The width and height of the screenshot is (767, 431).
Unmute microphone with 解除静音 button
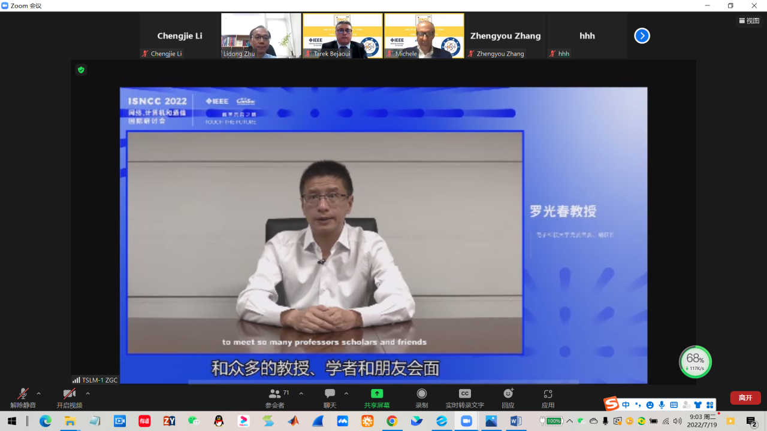(23, 397)
